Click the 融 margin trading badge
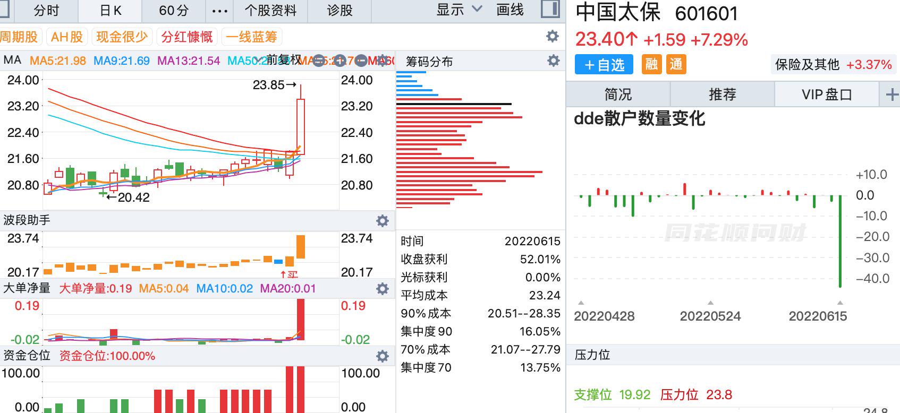Image resolution: width=900 pixels, height=413 pixels. pos(652,65)
